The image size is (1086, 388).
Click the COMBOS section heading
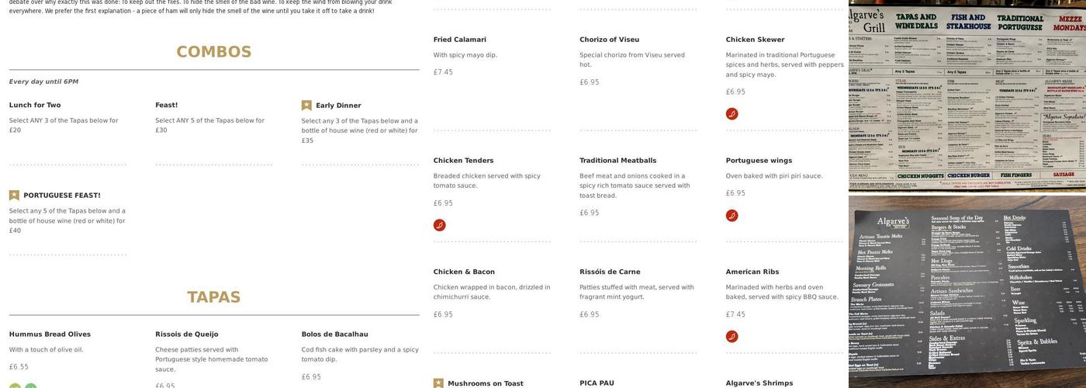(x=214, y=52)
